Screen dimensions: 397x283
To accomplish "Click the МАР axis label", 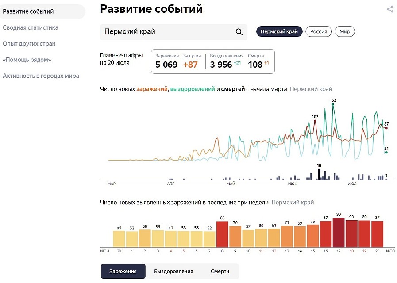I will click(x=112, y=184).
